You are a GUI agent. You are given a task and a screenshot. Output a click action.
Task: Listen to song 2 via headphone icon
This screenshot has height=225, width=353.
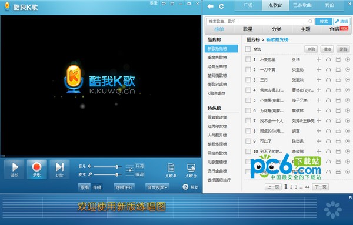tap(328, 70)
